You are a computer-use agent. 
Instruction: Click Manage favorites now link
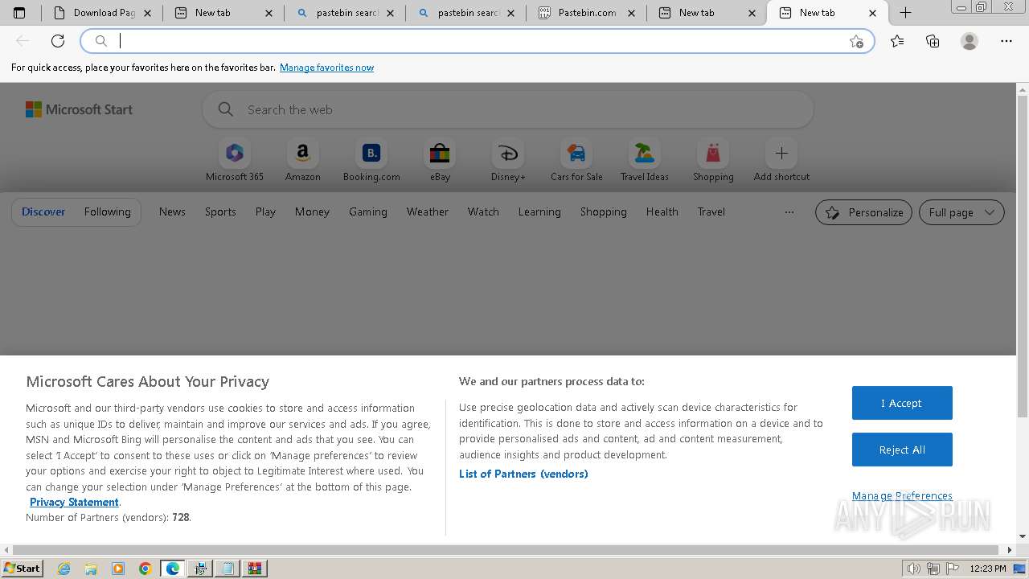click(x=326, y=68)
